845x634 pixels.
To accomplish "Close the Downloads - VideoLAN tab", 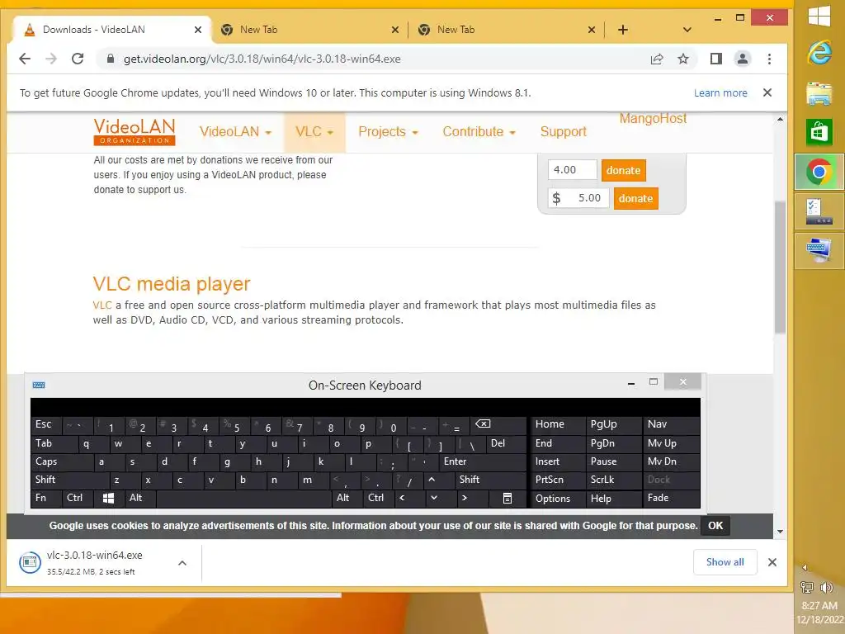I will (198, 30).
